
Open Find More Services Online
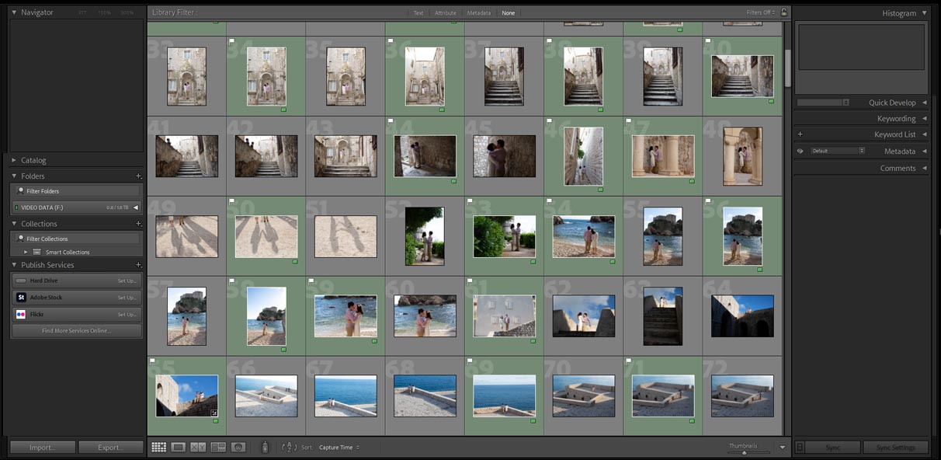pyautogui.click(x=76, y=330)
